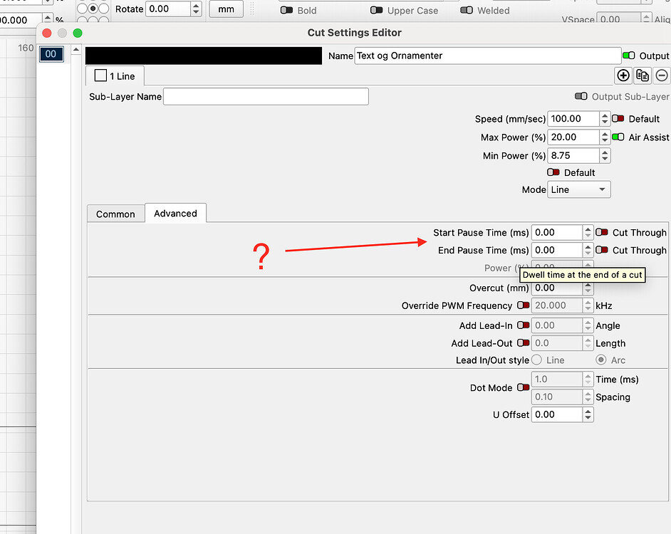Remove sub-layer with the minus icon
Image resolution: width=671 pixels, height=534 pixels.
662,75
